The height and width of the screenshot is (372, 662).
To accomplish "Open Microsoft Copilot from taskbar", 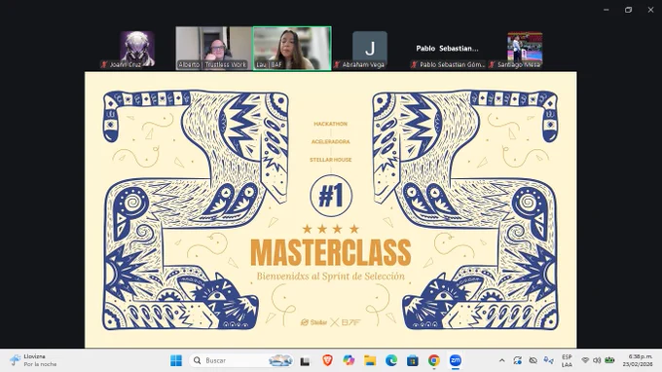I will tap(349, 360).
